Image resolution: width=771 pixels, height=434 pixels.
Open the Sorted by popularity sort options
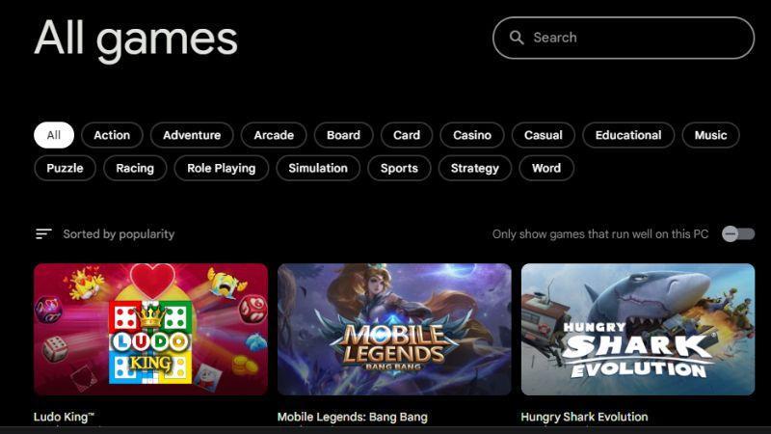pyautogui.click(x=119, y=233)
